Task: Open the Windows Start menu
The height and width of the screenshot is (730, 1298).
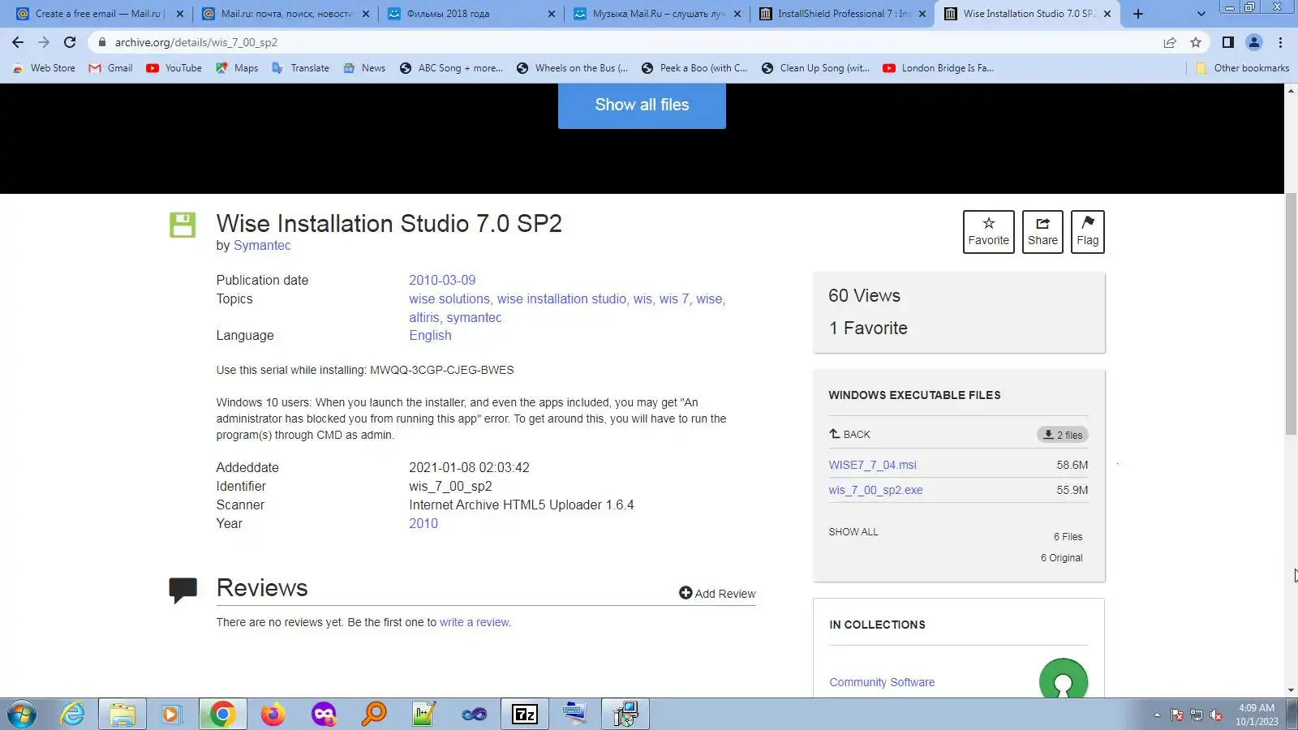Action: coord(22,715)
